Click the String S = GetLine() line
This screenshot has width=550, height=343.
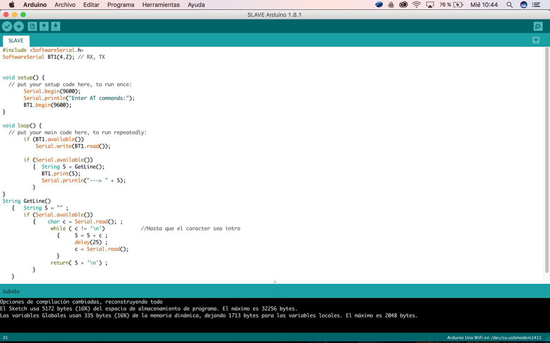coord(73,167)
